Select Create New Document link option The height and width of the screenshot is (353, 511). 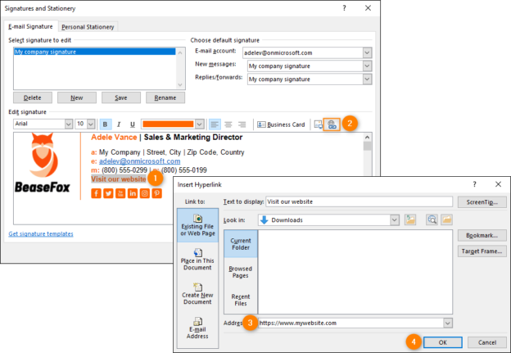pyautogui.click(x=197, y=297)
